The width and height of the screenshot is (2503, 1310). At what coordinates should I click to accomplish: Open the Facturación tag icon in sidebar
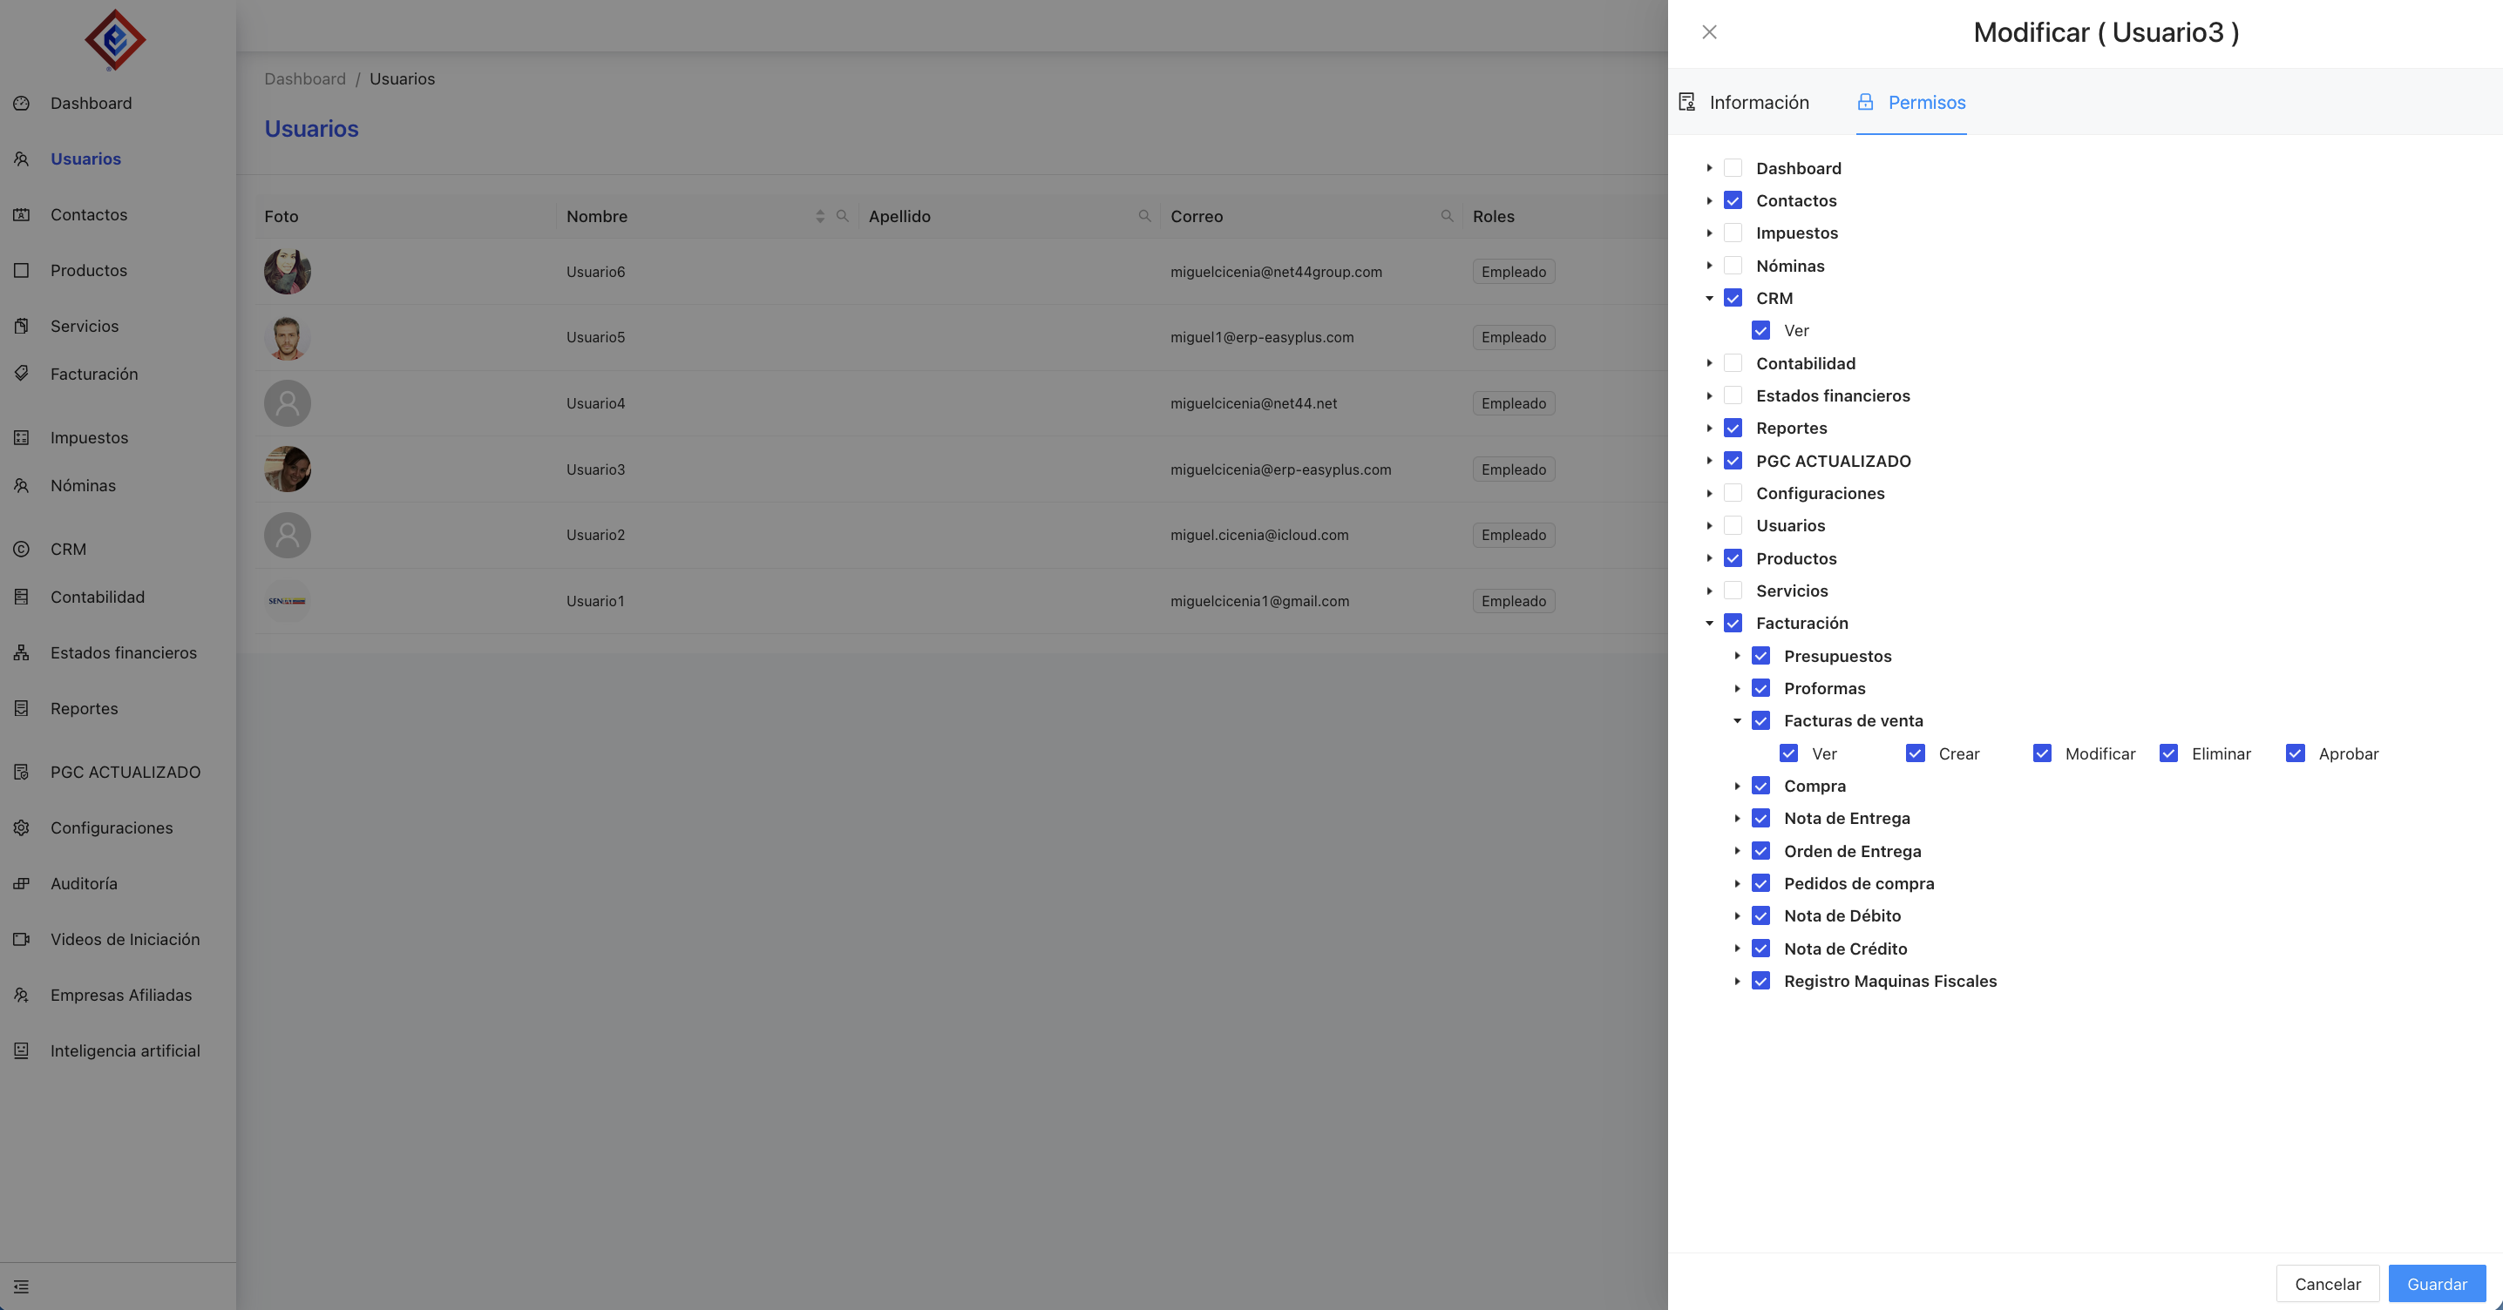pos(22,373)
